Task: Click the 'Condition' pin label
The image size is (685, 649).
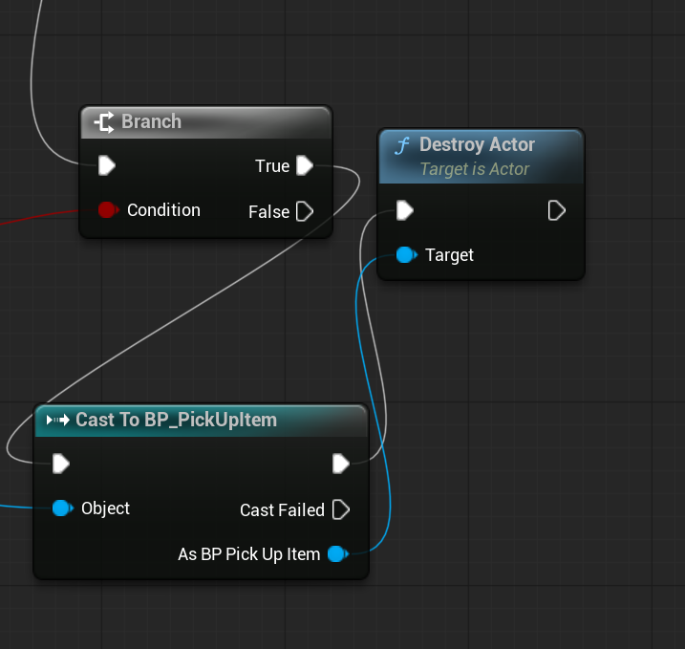Action: (x=163, y=210)
